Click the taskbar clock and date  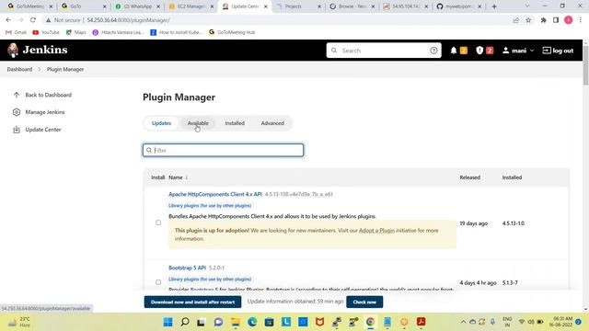560,322
